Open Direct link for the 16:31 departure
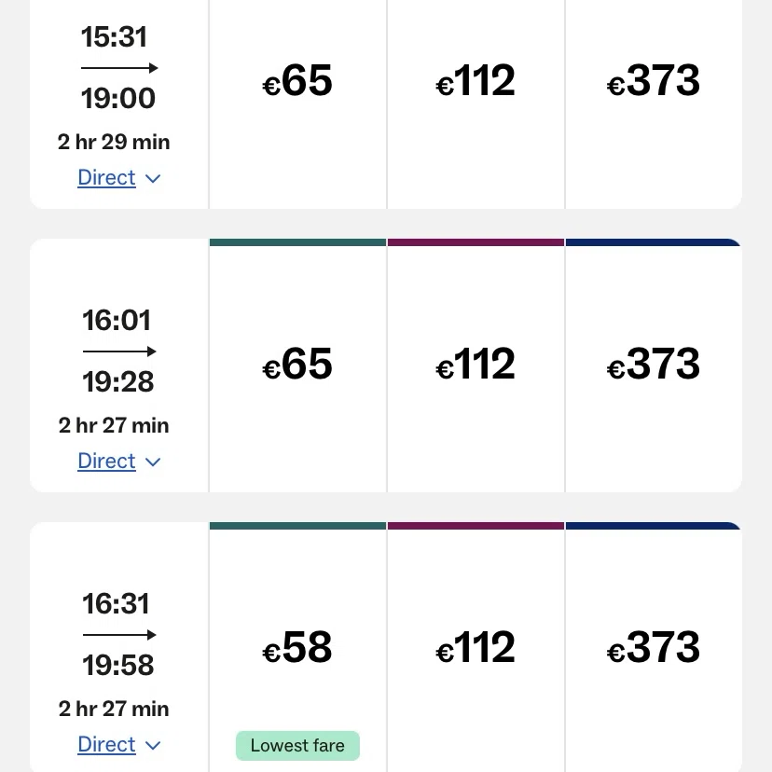Viewport: 772px width, 772px height. 107,744
